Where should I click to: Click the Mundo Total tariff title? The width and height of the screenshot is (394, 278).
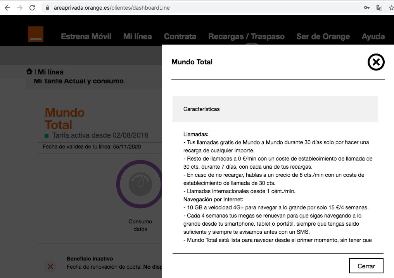pyautogui.click(x=65, y=119)
